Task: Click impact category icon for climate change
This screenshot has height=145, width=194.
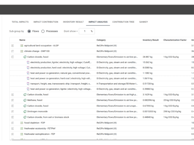Action: point(22,51)
